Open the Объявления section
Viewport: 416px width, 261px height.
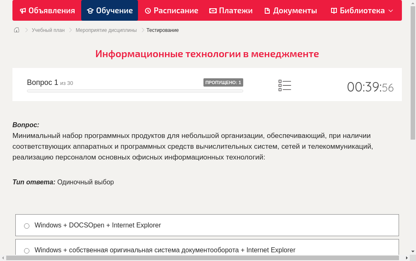pos(47,10)
